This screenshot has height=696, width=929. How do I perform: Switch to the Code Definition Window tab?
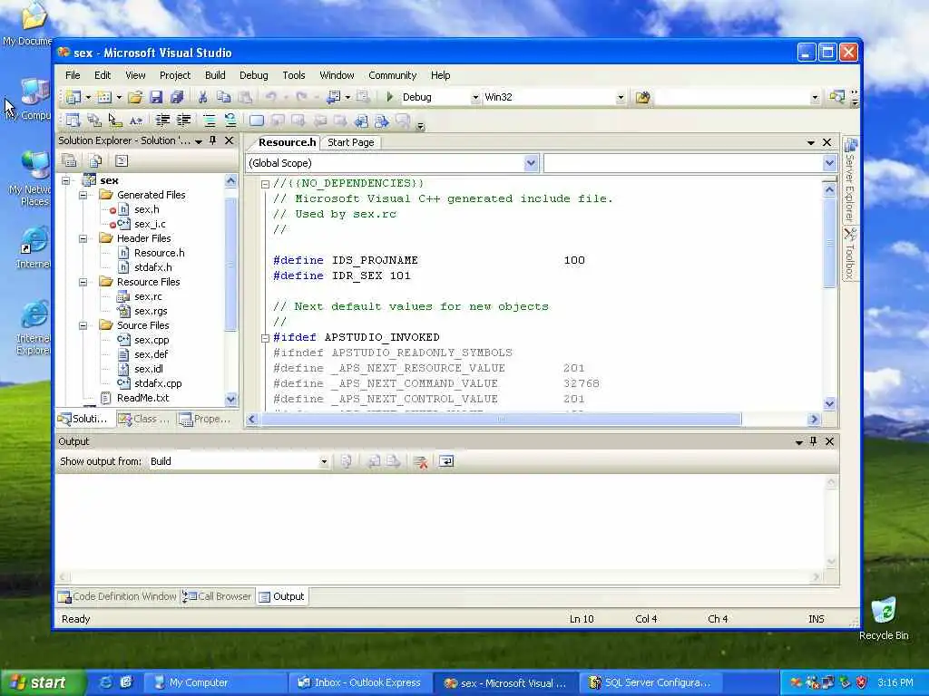(117, 596)
